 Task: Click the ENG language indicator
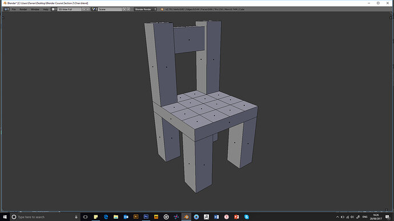pos(365,217)
